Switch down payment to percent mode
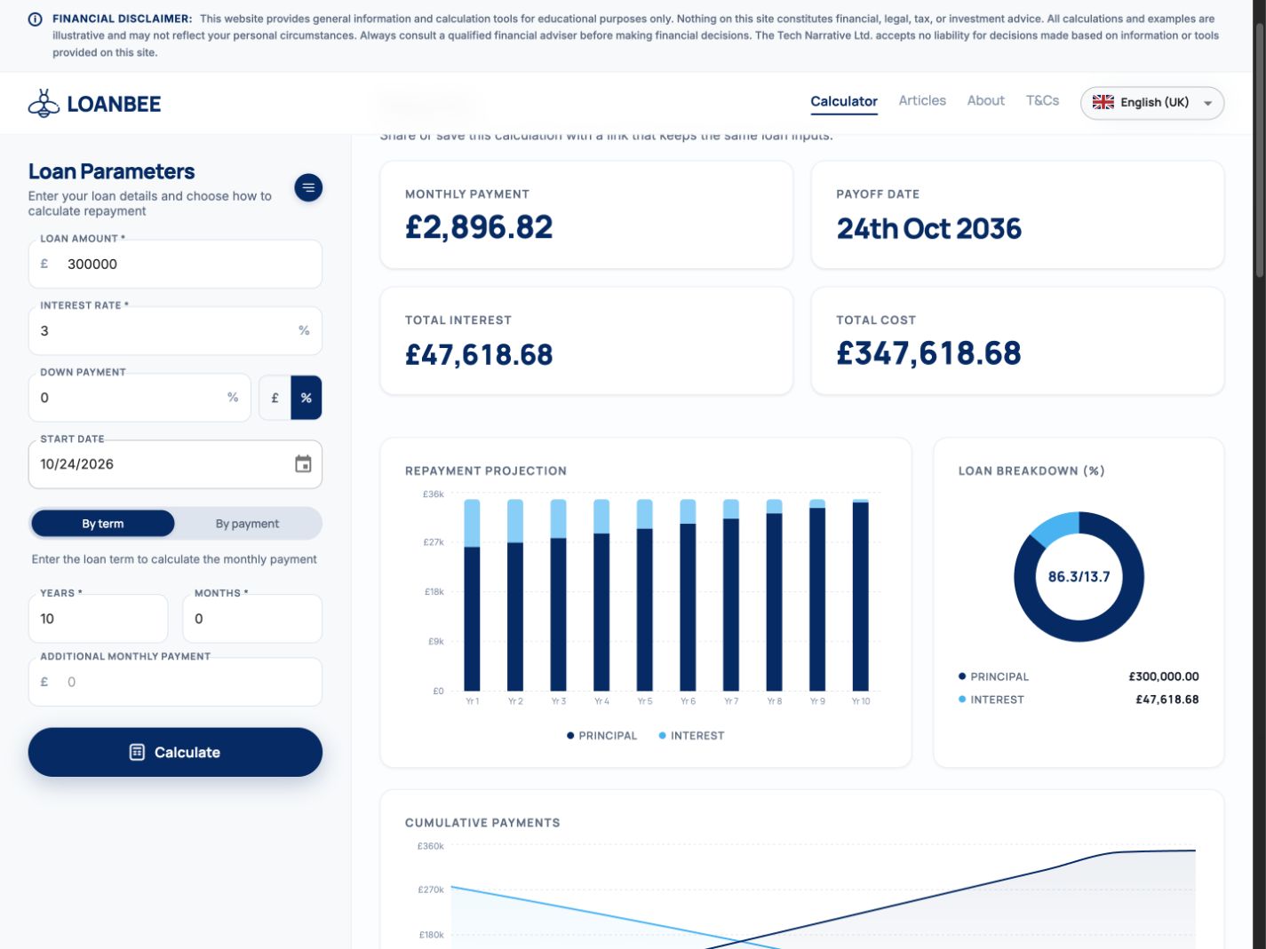Screen dimensions: 1266x949 (307, 398)
